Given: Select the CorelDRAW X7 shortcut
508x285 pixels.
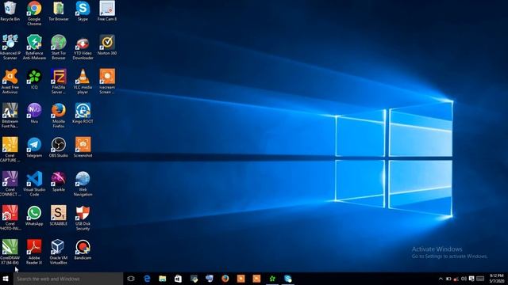Looking at the screenshot, I should coord(10,252).
